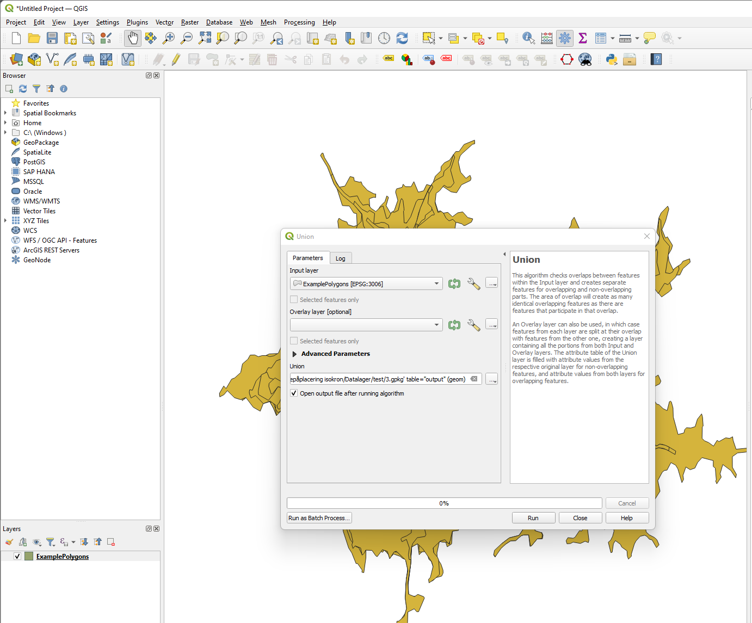Activate the Pan Map tool
The height and width of the screenshot is (623, 752).
click(x=132, y=38)
